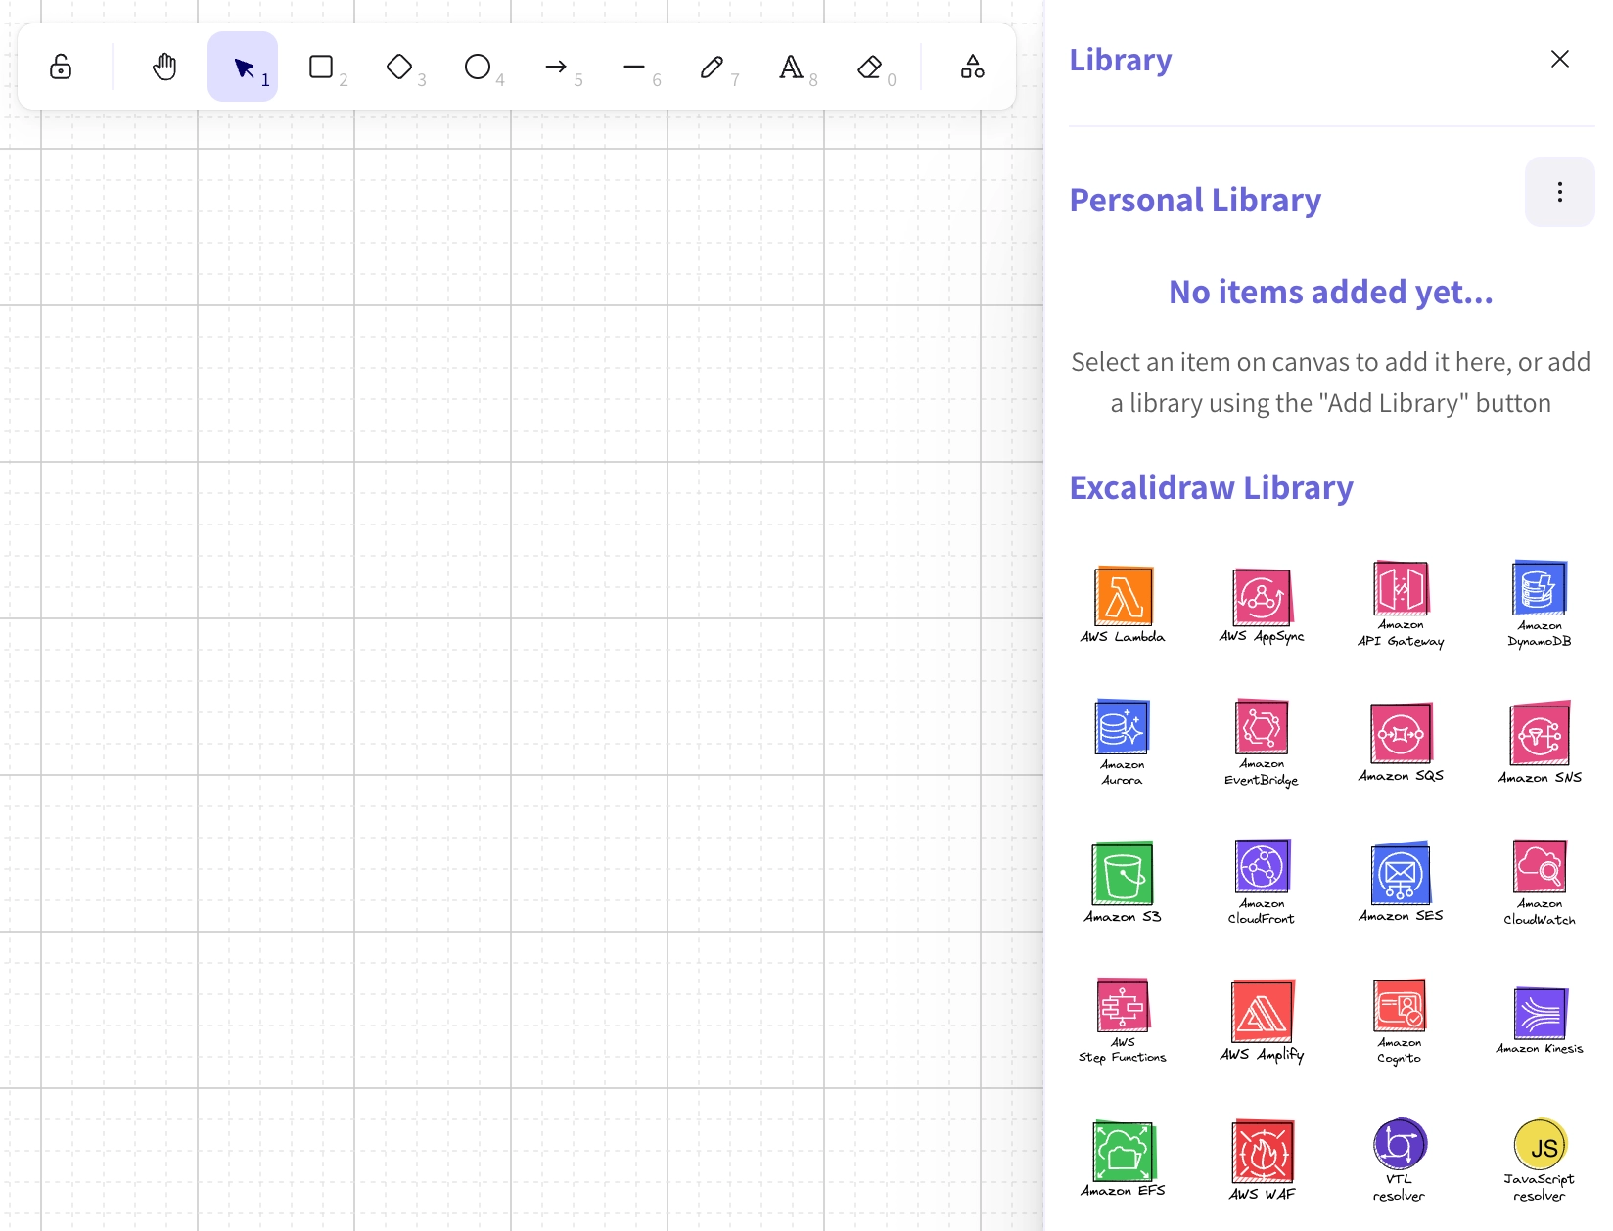Image resolution: width=1613 pixels, height=1231 pixels.
Task: Select the Eraser tool
Action: coord(870,67)
